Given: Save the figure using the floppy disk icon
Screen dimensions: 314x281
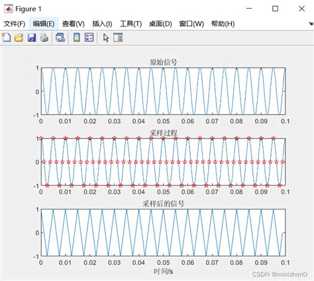Looking at the screenshot, I should coord(32,37).
